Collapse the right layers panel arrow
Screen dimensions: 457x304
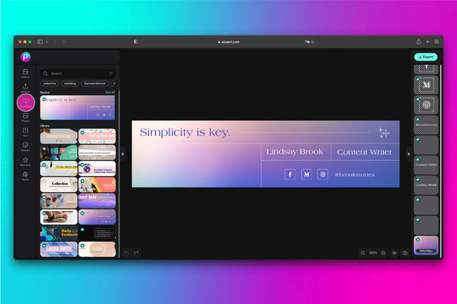[x=408, y=154]
